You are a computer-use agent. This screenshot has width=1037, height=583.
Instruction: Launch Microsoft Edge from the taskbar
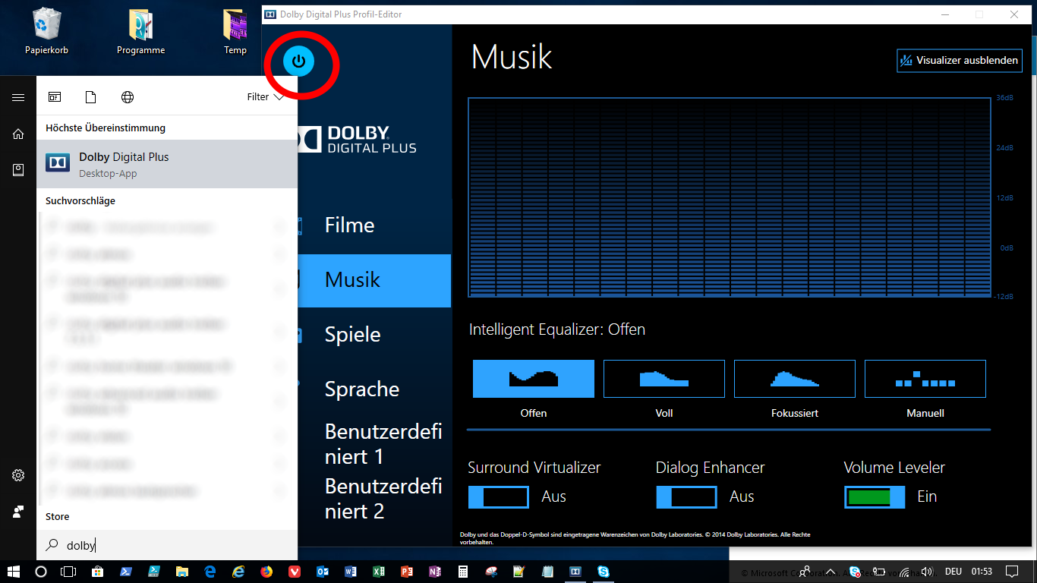210,572
